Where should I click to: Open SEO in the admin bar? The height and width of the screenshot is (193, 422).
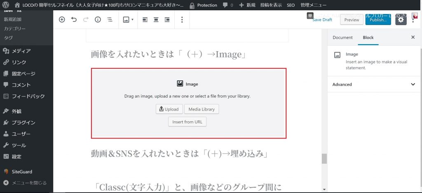(x=291, y=5)
